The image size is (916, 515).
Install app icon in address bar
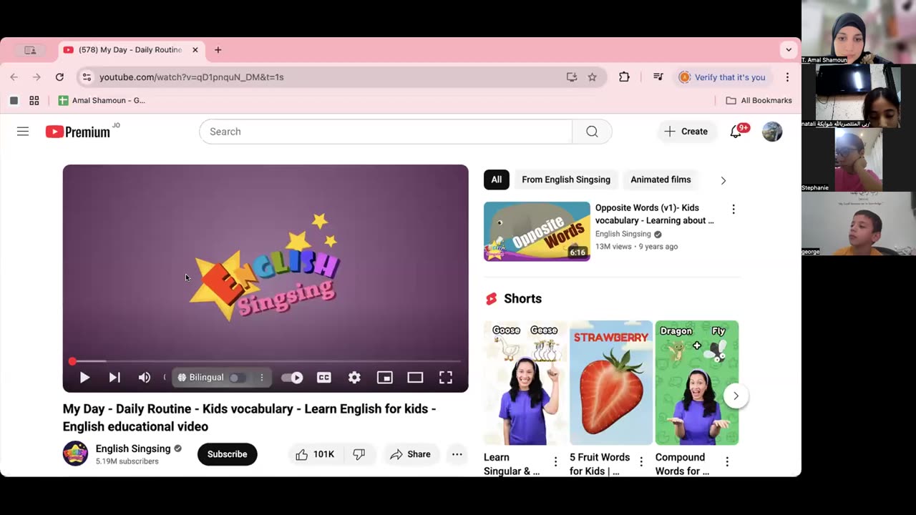click(572, 77)
